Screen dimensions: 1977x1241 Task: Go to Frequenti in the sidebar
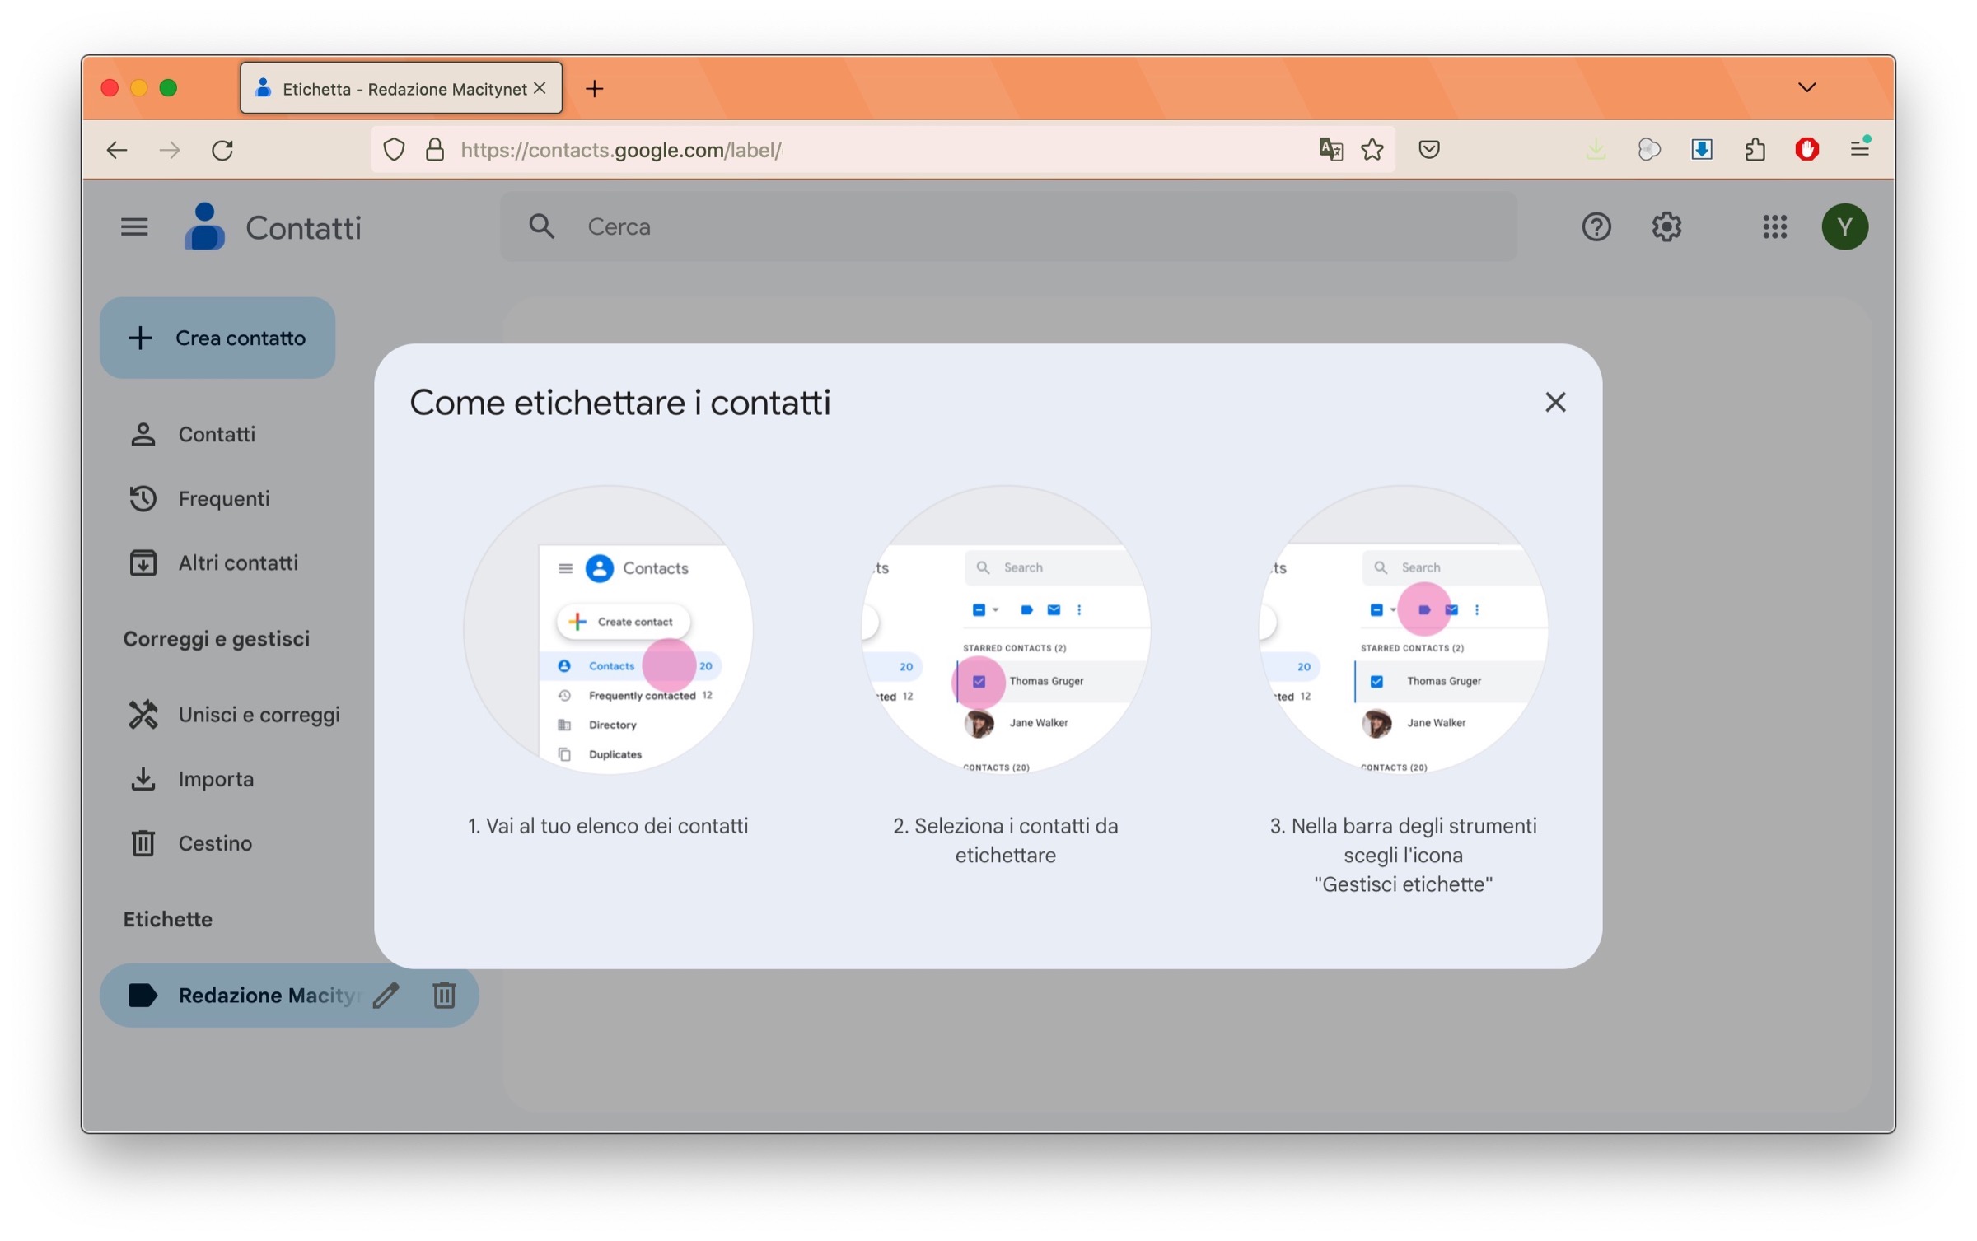click(x=223, y=498)
